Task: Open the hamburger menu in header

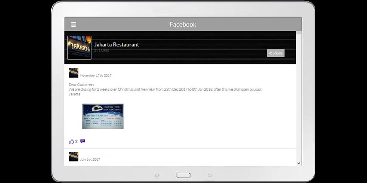Action: [x=73, y=25]
